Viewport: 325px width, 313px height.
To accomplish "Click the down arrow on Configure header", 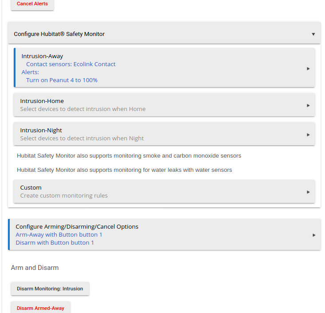I will [313, 34].
